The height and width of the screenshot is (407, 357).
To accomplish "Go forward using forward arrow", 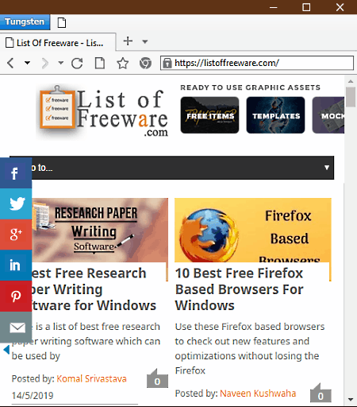I will 45,63.
